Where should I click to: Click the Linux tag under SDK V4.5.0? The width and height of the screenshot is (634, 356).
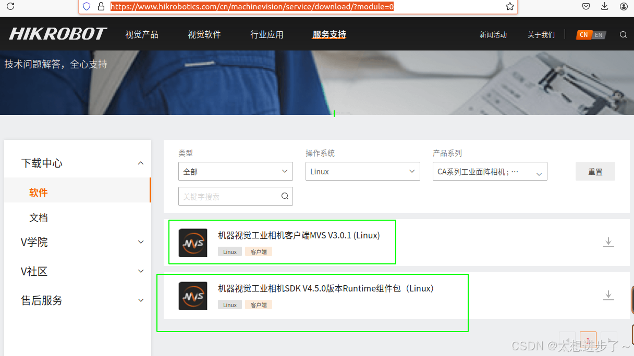click(x=230, y=305)
